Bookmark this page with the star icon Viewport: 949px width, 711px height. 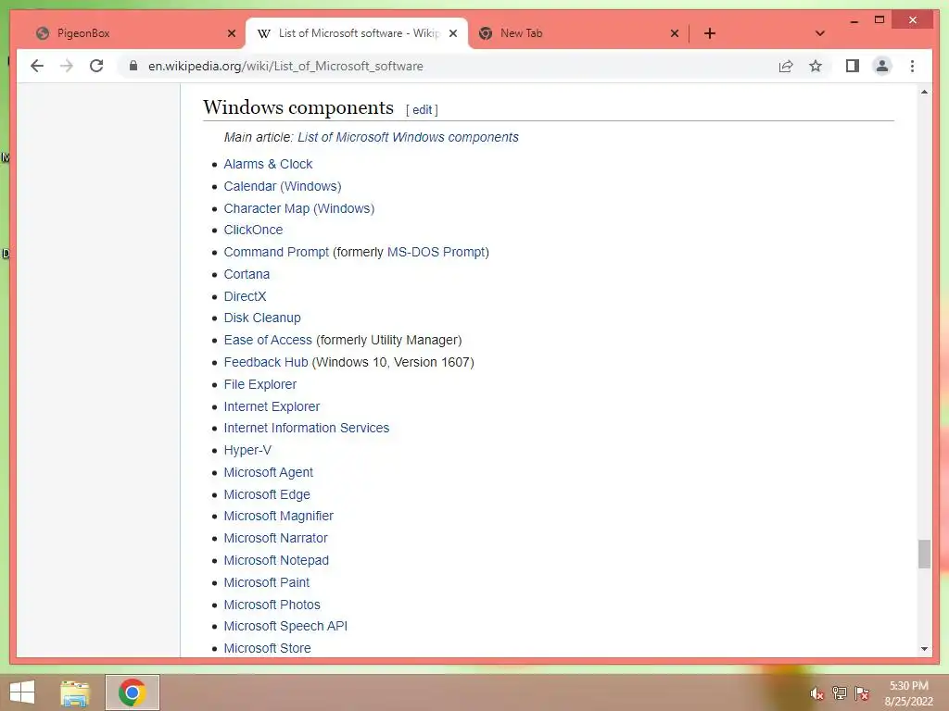click(x=816, y=66)
